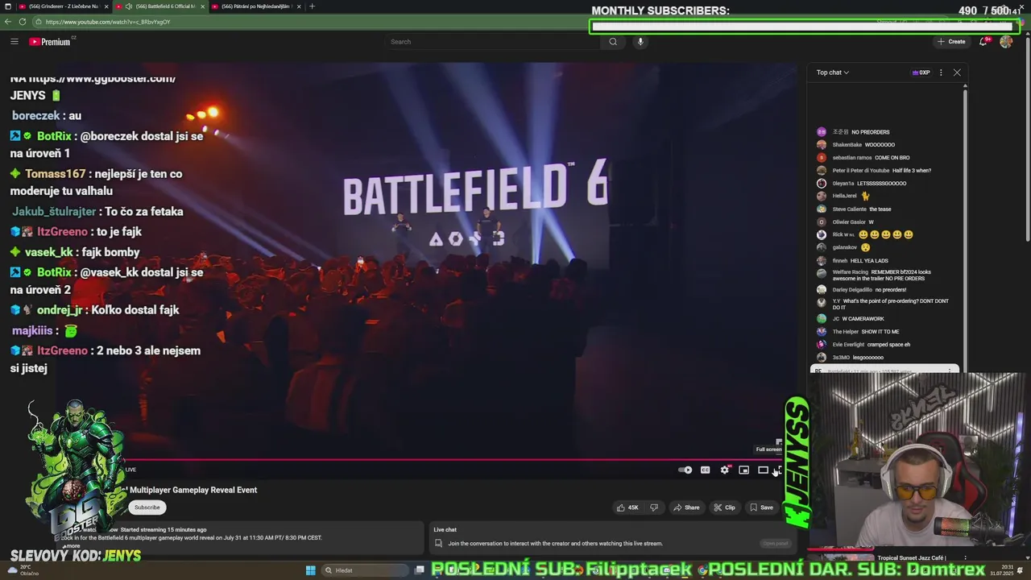Open the Create menu
Viewport: 1031px width, 580px height.
pyautogui.click(x=951, y=42)
